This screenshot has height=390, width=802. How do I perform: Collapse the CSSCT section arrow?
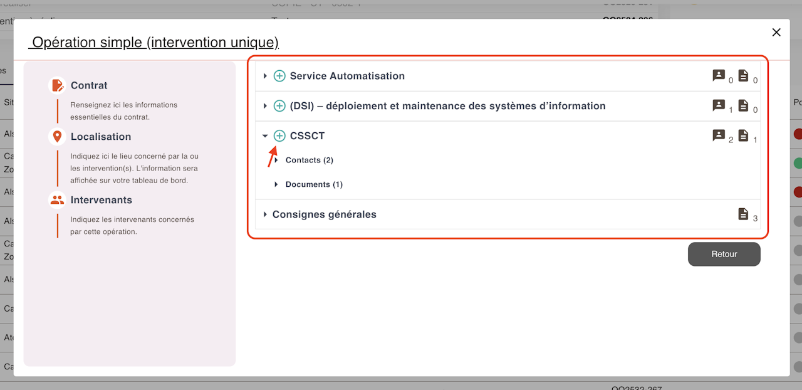pos(265,136)
